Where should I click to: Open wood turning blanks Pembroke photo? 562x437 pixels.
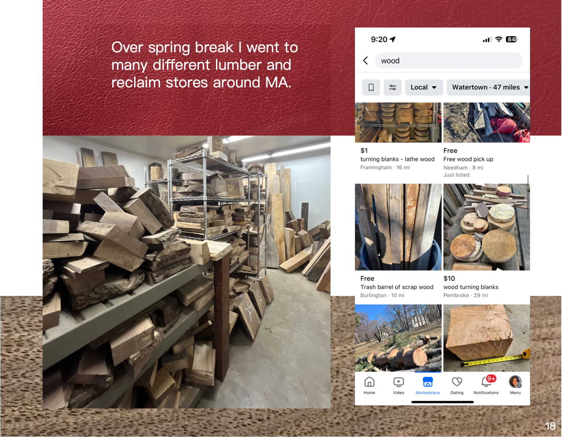pyautogui.click(x=487, y=227)
